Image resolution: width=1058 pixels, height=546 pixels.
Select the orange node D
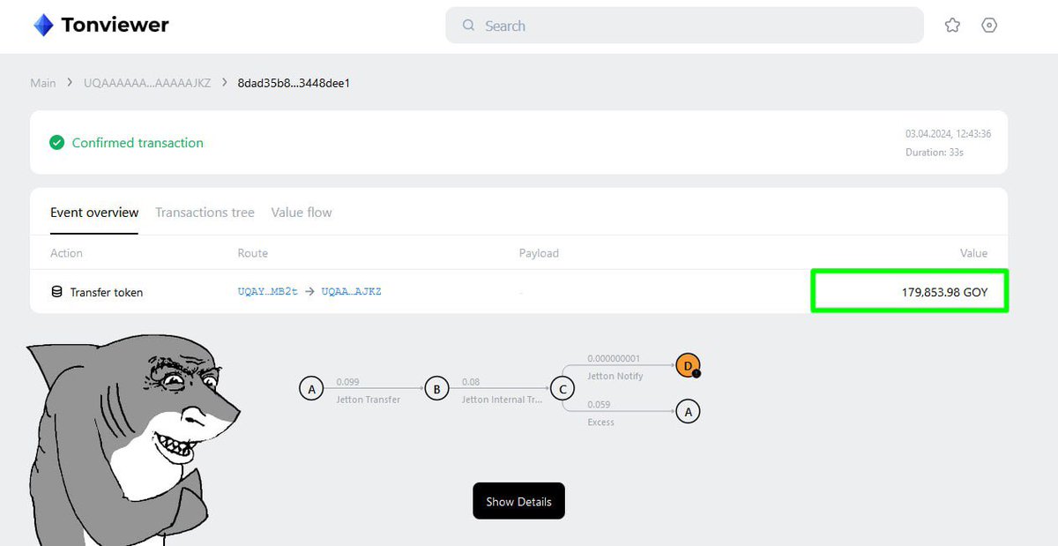[688, 365]
